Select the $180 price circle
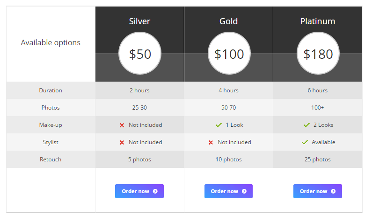 [318, 54]
